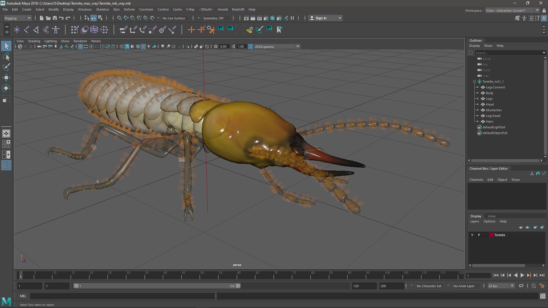Toggle the Channel Box sidebar icon
The image size is (548, 308).
pos(544,18)
